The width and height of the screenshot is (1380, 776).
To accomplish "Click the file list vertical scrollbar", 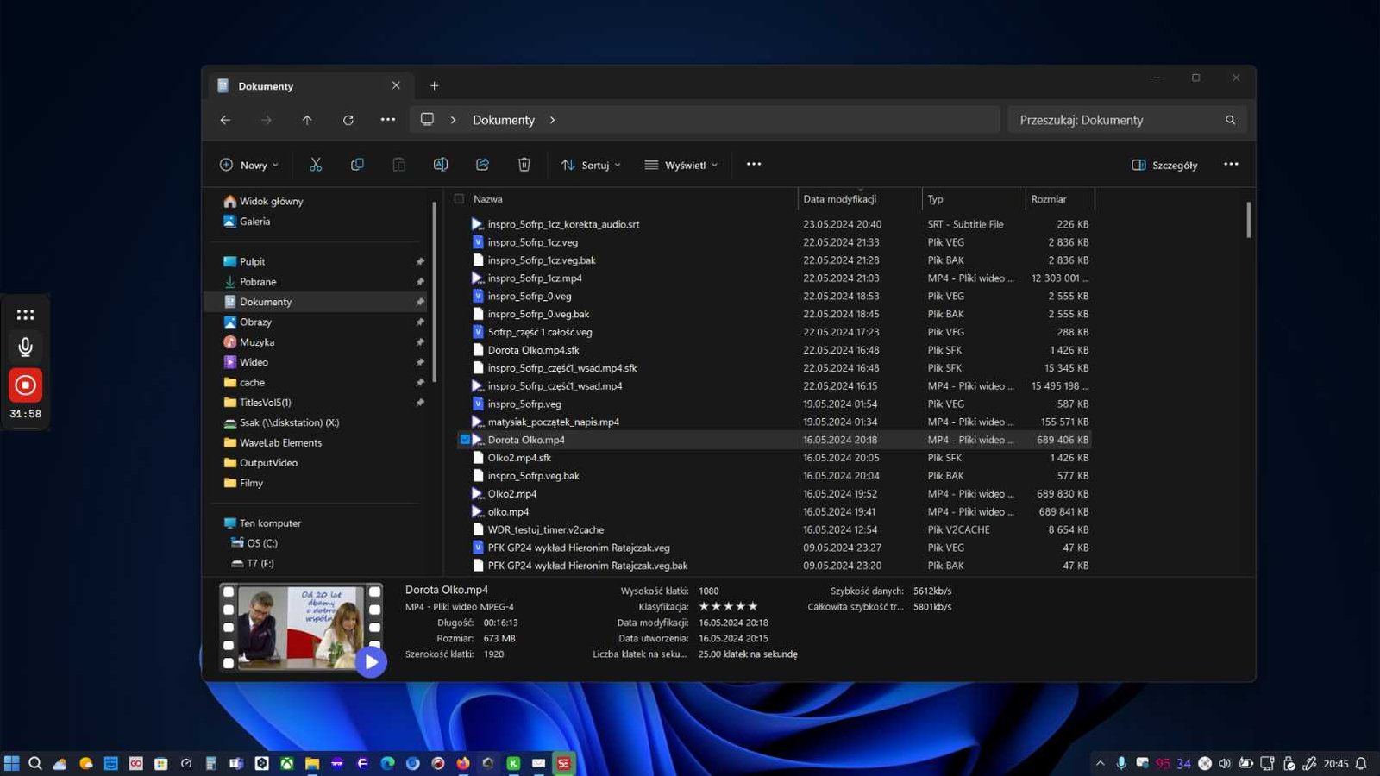I will [1248, 219].
